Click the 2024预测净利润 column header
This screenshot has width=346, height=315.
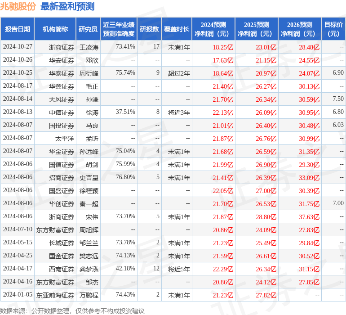click(213, 29)
